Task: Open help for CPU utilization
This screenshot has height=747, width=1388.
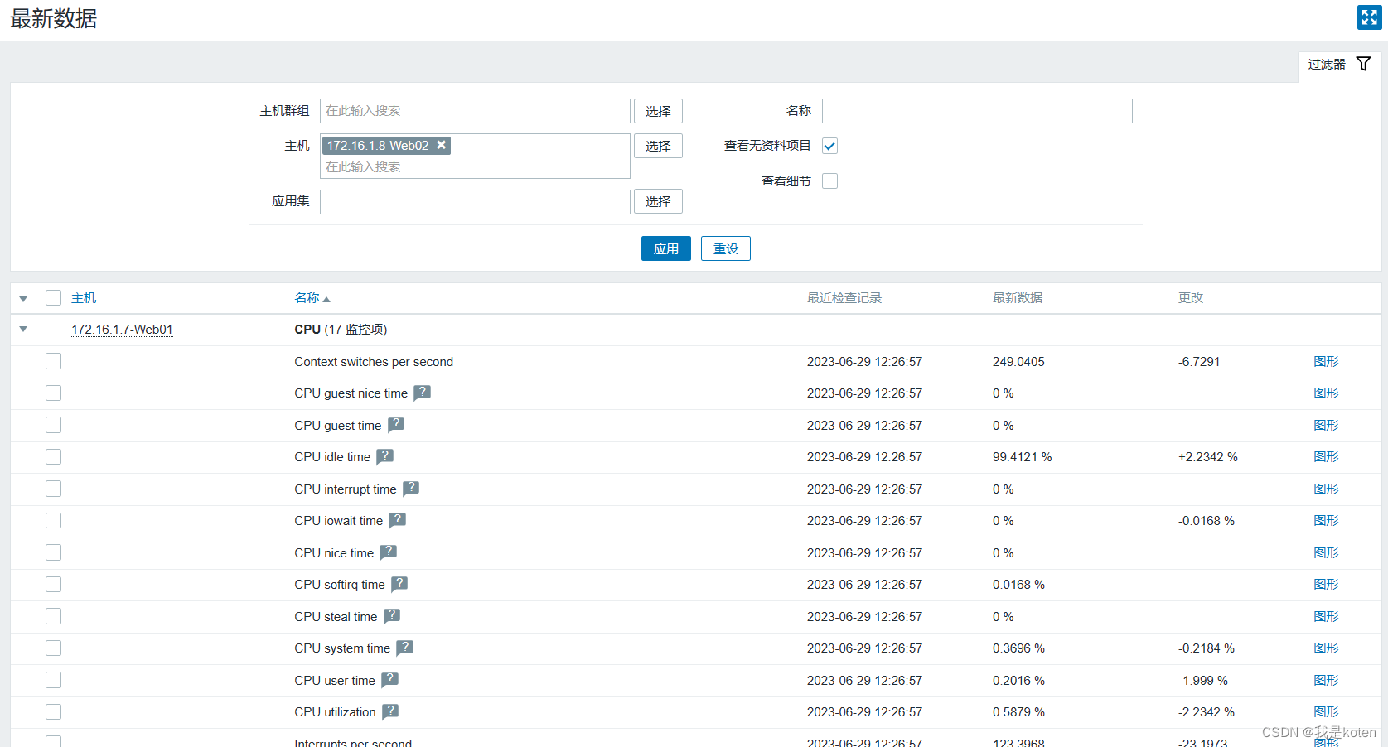Action: pos(390,711)
